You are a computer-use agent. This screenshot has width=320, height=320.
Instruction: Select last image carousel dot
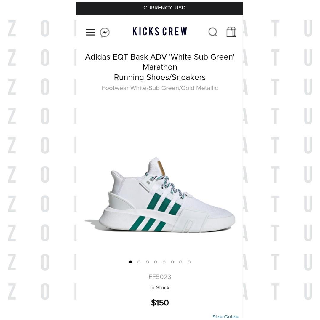coord(189,262)
